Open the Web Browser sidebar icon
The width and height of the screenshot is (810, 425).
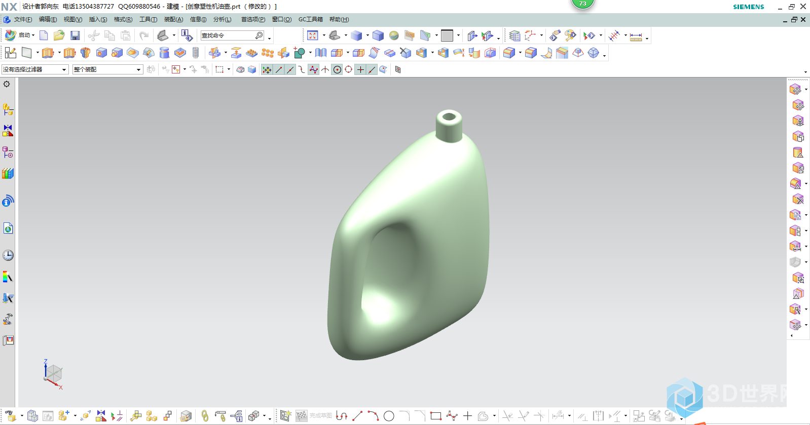[x=8, y=228]
